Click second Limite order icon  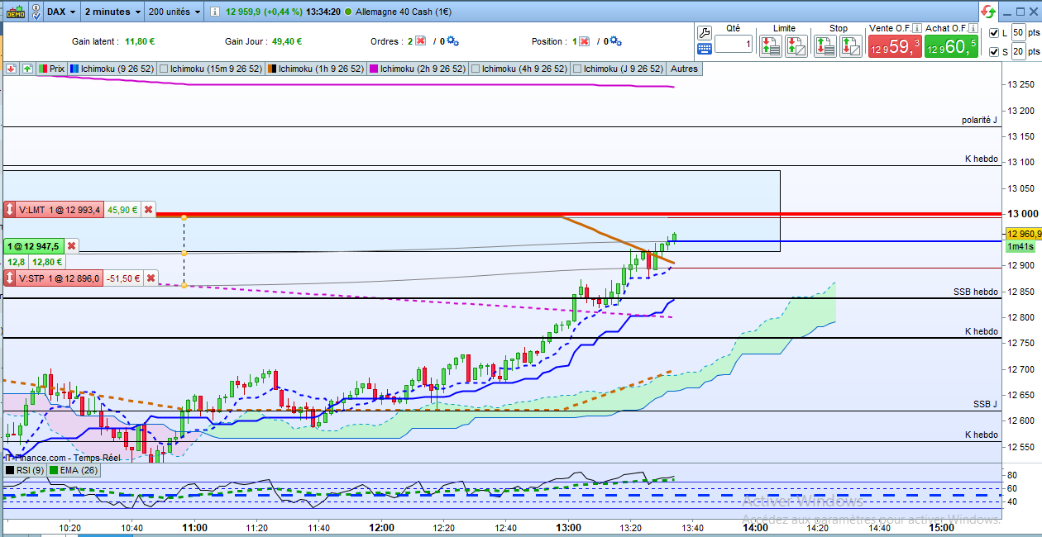click(796, 45)
